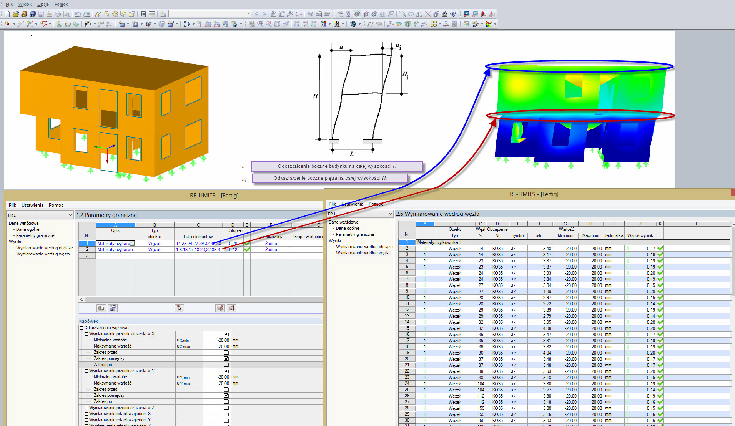Click row 1 node list cell '14,23,24,27-29,32'

(x=198, y=244)
